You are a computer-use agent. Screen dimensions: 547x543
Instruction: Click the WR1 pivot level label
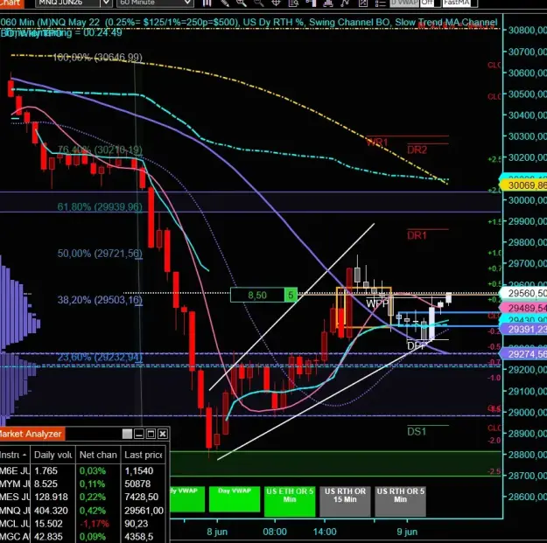(377, 143)
